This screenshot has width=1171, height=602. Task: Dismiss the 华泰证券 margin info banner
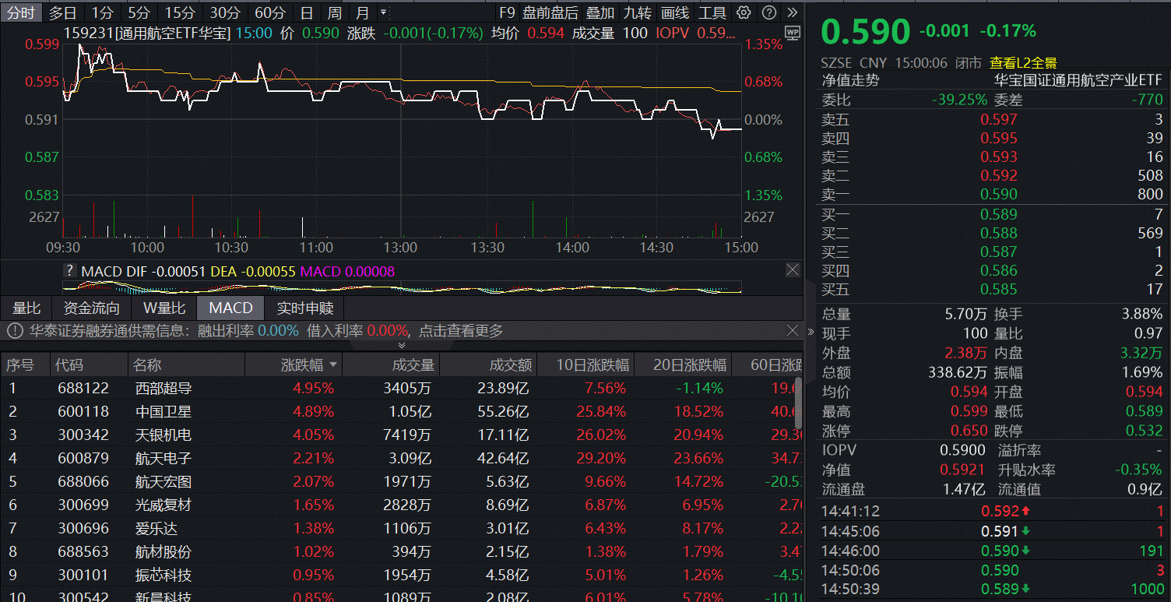click(x=792, y=330)
